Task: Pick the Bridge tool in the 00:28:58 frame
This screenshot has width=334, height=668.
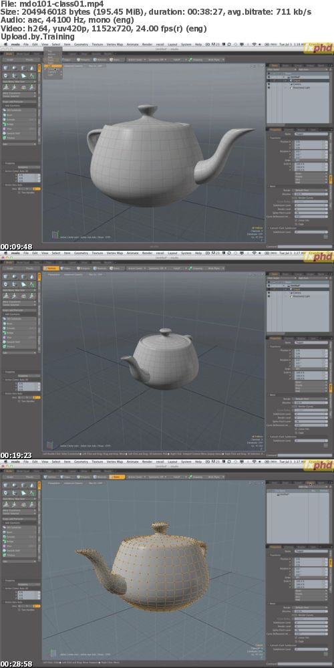Action: (x=19, y=542)
